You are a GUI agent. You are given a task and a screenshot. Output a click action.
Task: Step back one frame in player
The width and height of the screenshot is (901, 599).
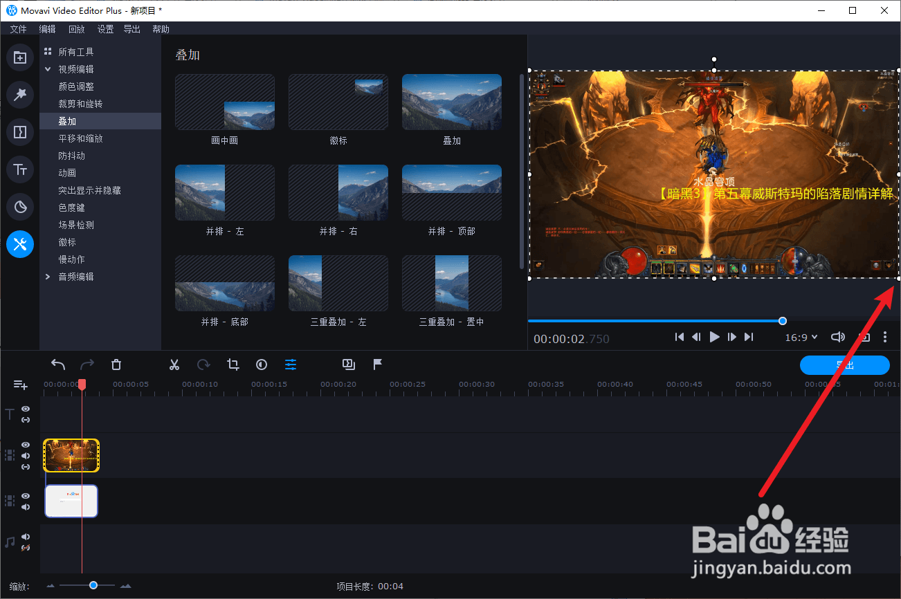point(697,337)
